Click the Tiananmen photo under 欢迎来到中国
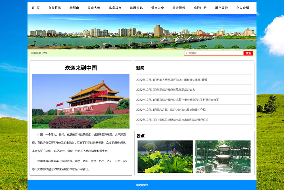Viewport: 284px width, 190px height. (81, 101)
